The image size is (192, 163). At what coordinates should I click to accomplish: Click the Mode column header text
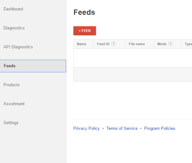click(x=162, y=44)
